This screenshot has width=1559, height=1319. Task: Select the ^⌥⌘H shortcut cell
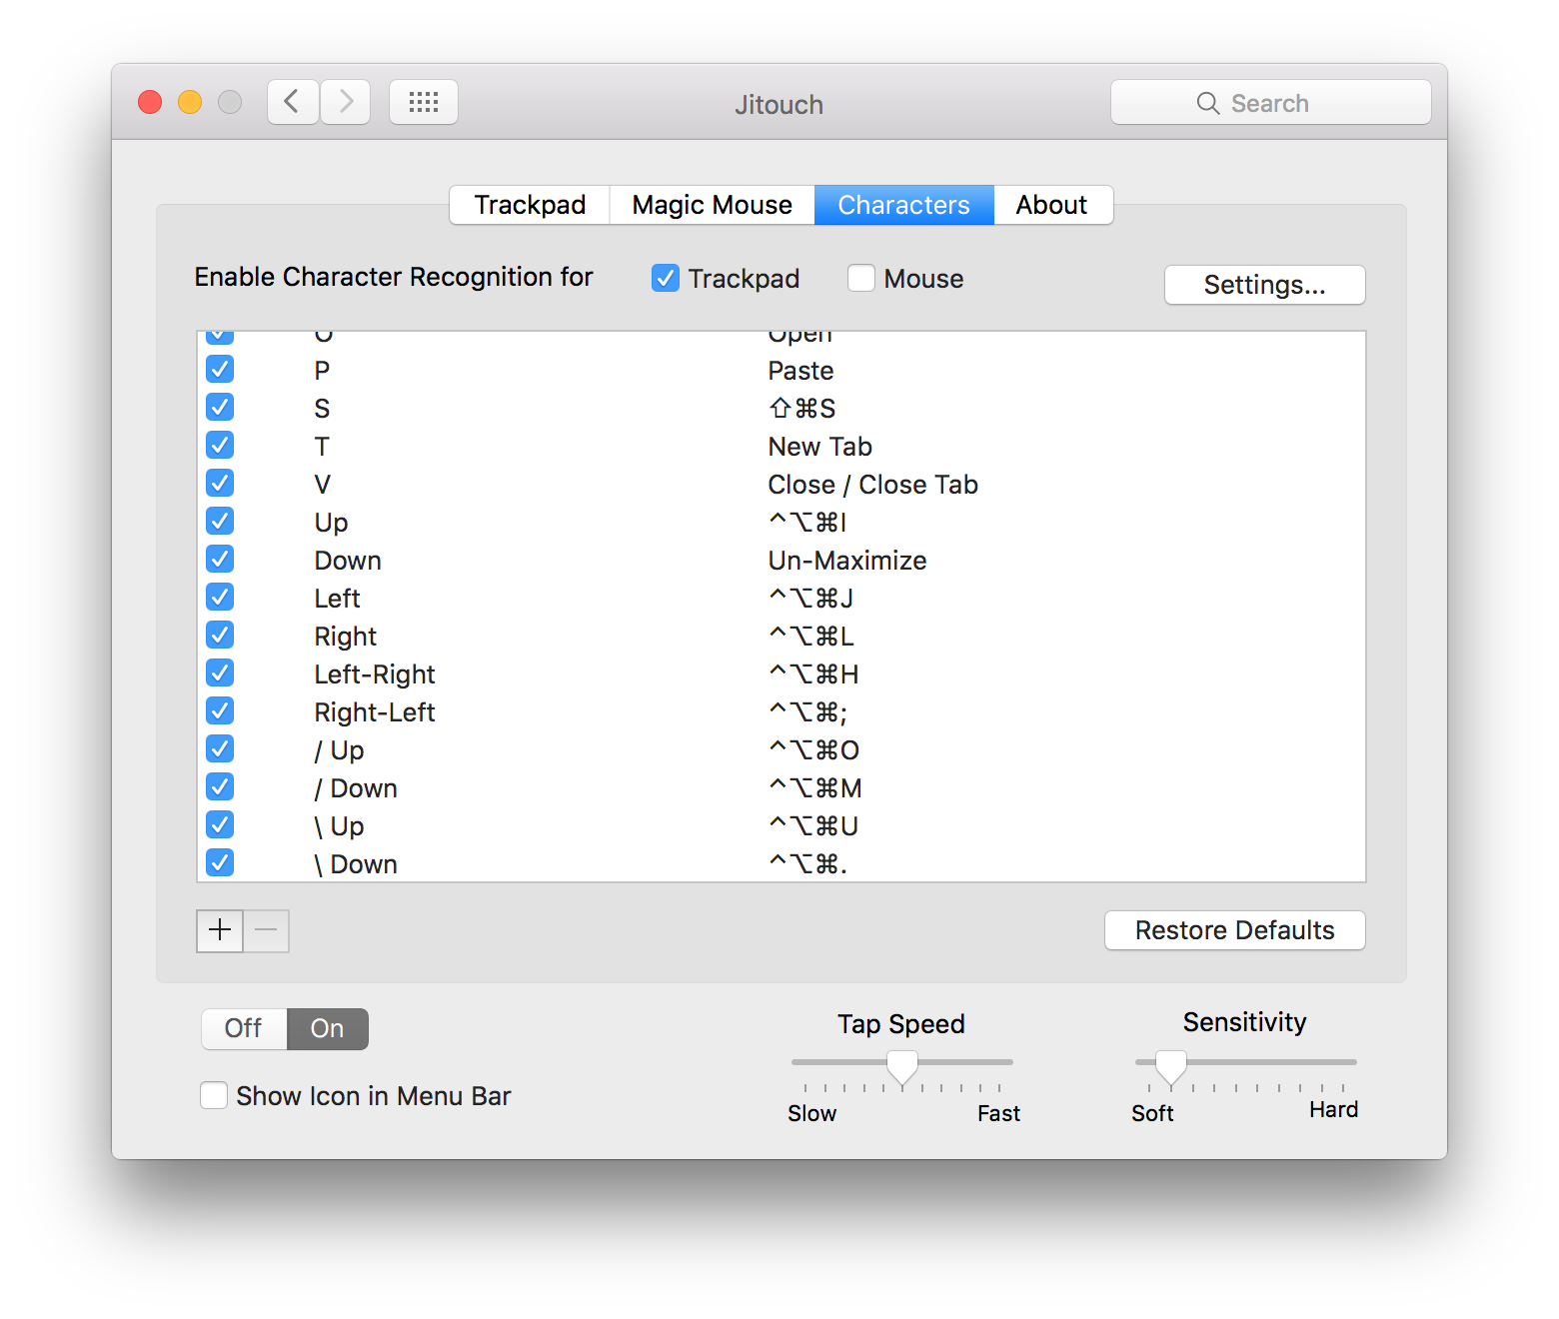813,674
